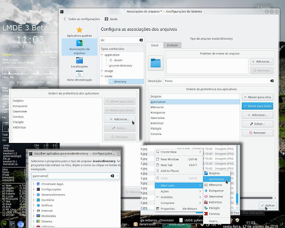Click Chromium Apps icon in application tree
285x228 pixels.
(38, 184)
